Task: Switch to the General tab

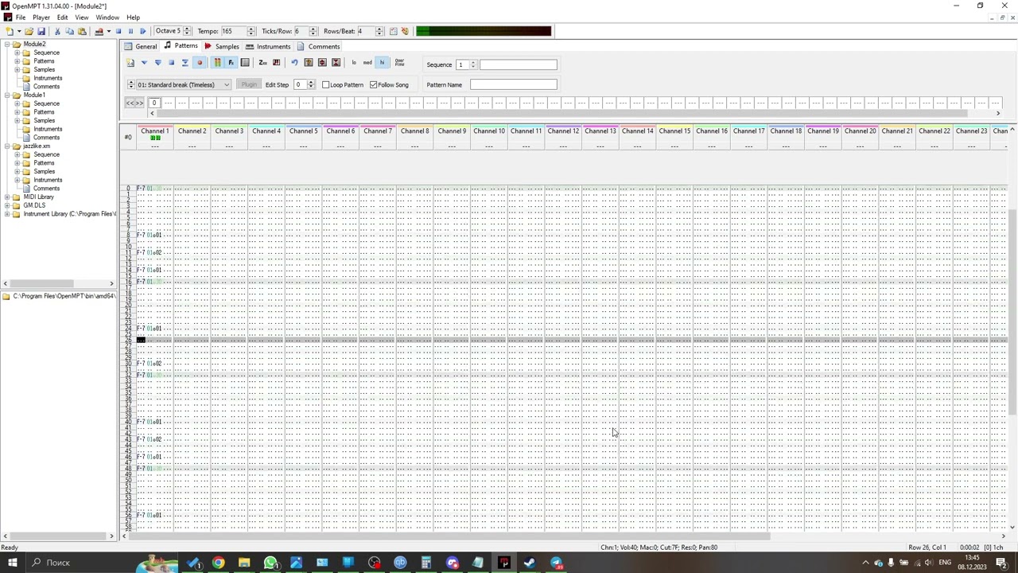Action: click(141, 46)
